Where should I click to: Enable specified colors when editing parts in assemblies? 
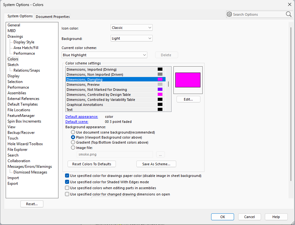pos(67,188)
